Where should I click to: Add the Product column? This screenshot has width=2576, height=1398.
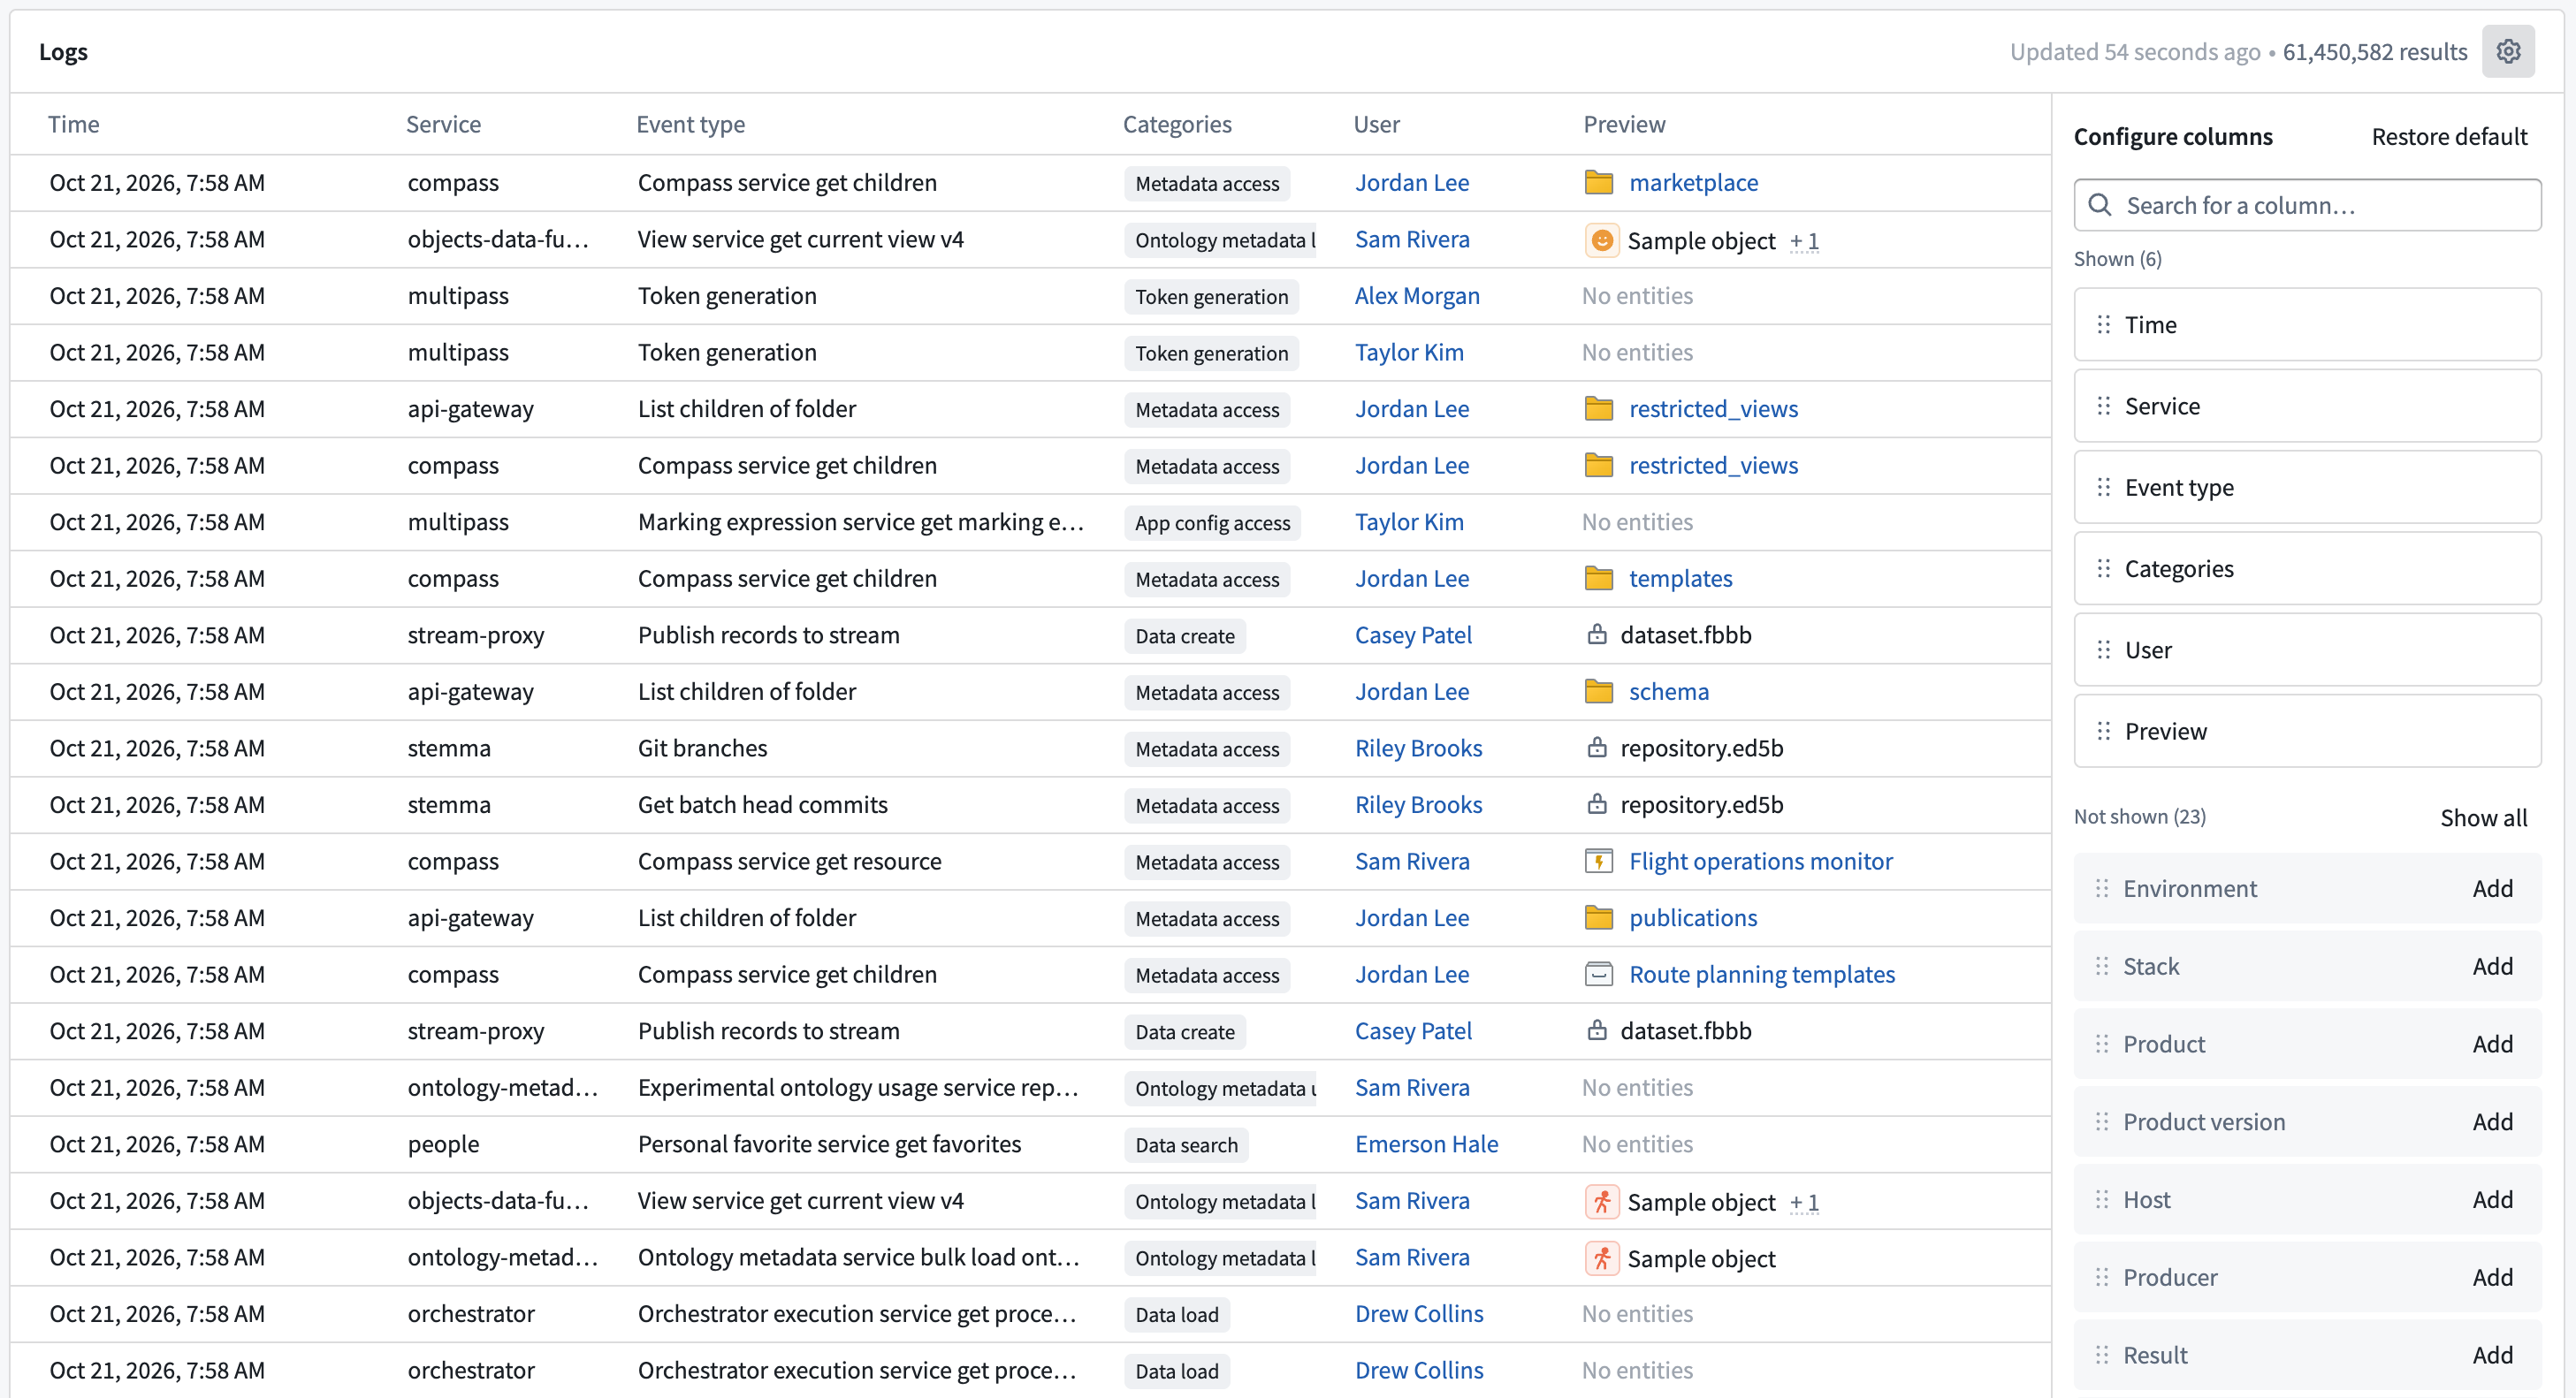pos(2492,1045)
